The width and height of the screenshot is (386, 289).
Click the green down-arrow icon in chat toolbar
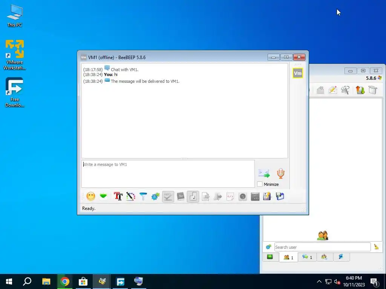point(103,196)
